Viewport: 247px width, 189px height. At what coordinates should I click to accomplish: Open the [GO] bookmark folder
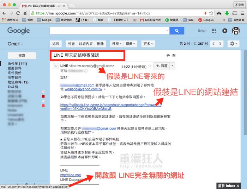click(x=188, y=20)
